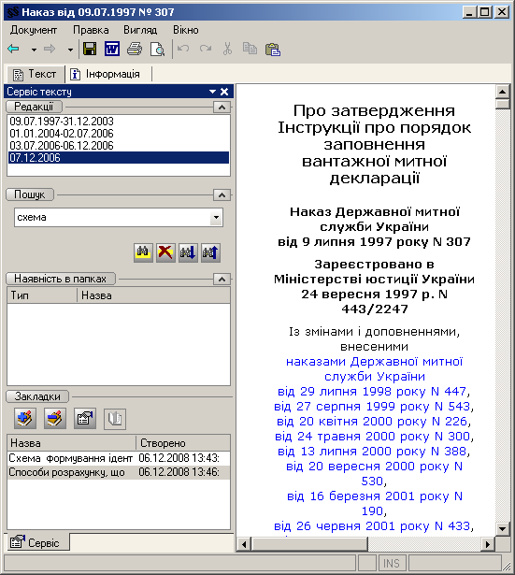Screen dimensions: 515x575
Task: Export document to Word icon
Action: tap(112, 49)
